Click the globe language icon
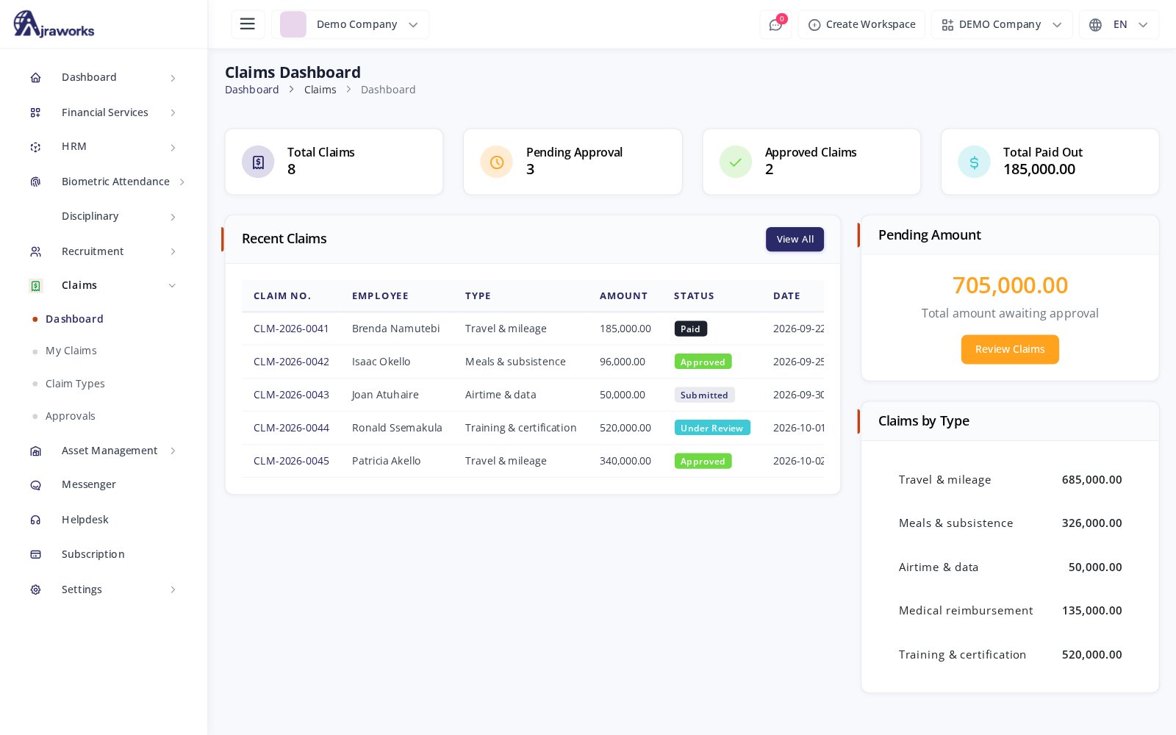1176x735 pixels. click(x=1095, y=25)
